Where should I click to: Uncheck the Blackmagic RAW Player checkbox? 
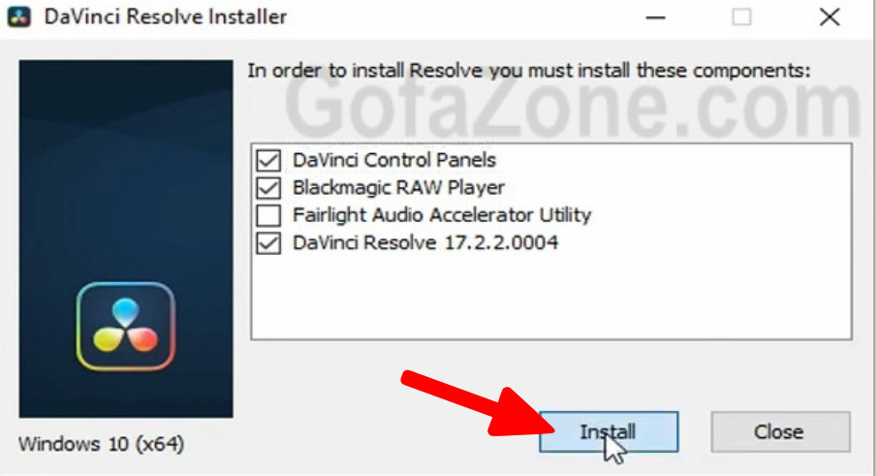pyautogui.click(x=268, y=188)
